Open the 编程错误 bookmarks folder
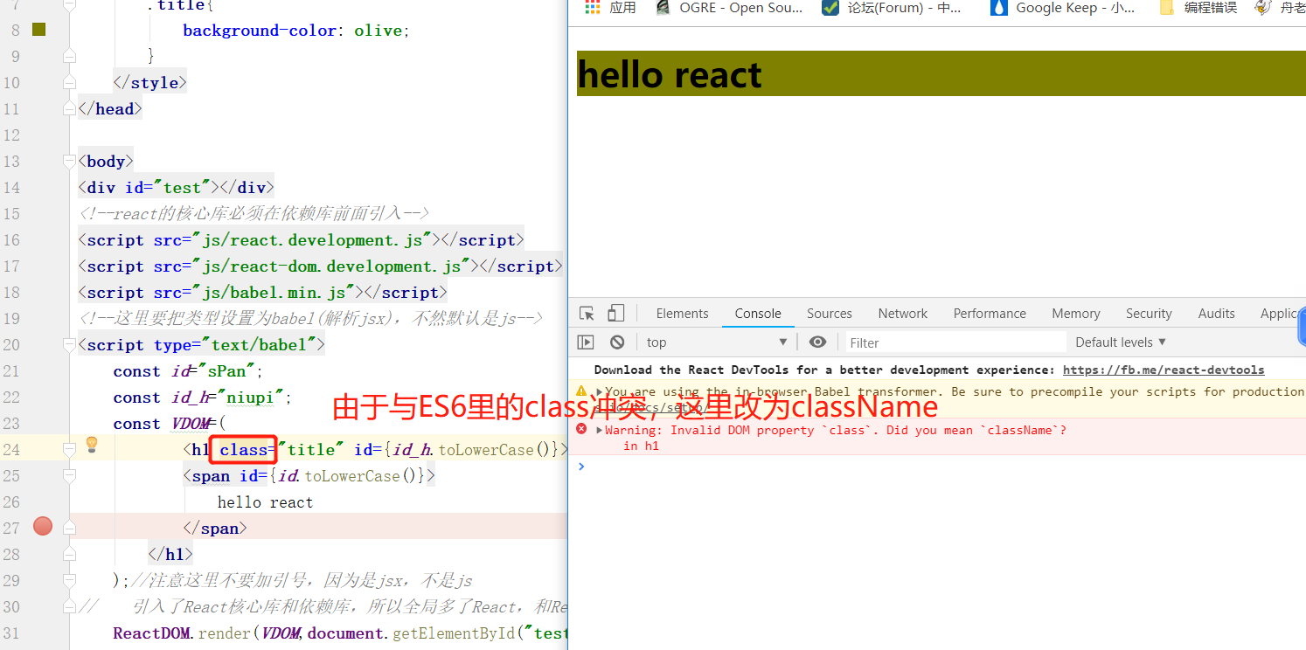The image size is (1306, 650). (1198, 8)
